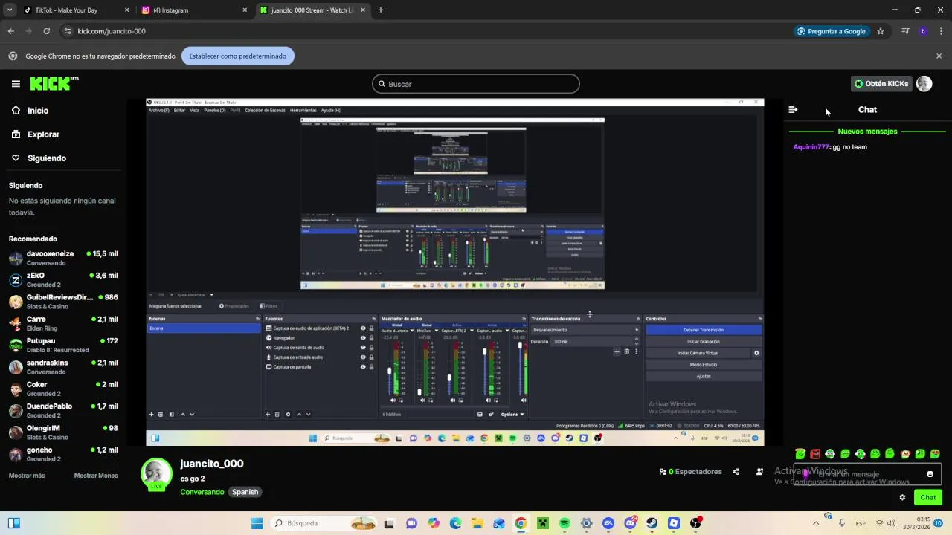Bookmark this page with the star icon
Screen dimensions: 952x535
pos(881,31)
